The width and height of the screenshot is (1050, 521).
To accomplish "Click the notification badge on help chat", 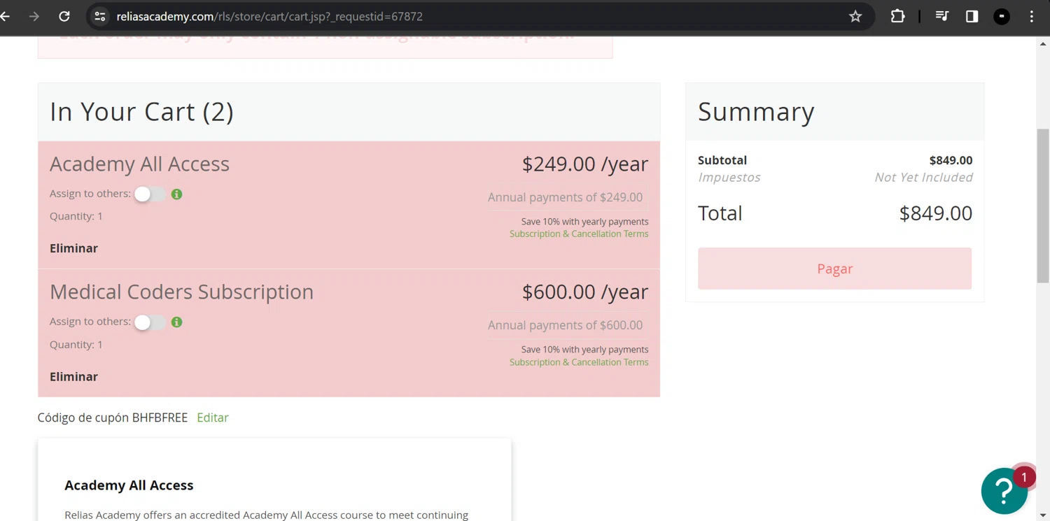I will (x=1024, y=477).
